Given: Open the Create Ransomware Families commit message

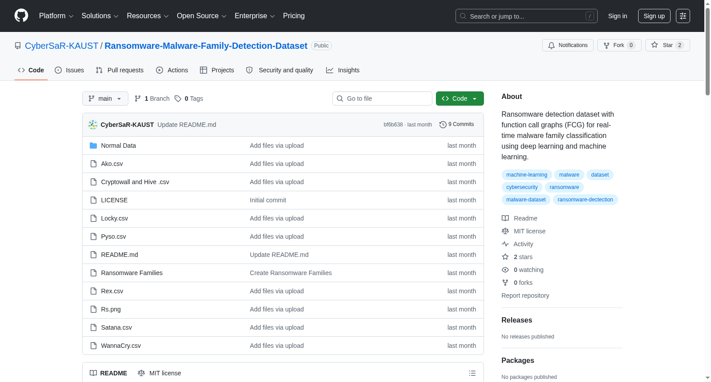Looking at the screenshot, I should point(291,273).
